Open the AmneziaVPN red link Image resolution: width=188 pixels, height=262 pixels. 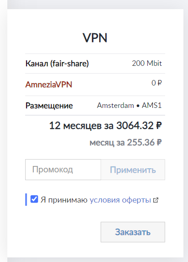click(x=48, y=85)
